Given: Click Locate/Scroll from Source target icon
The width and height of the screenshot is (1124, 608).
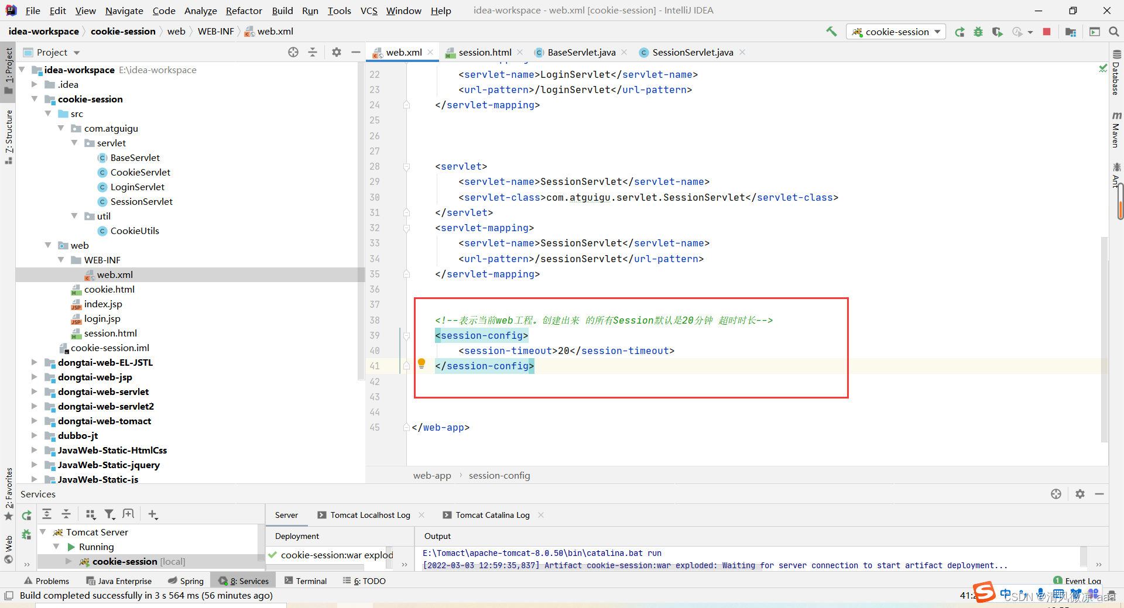Looking at the screenshot, I should coord(293,52).
